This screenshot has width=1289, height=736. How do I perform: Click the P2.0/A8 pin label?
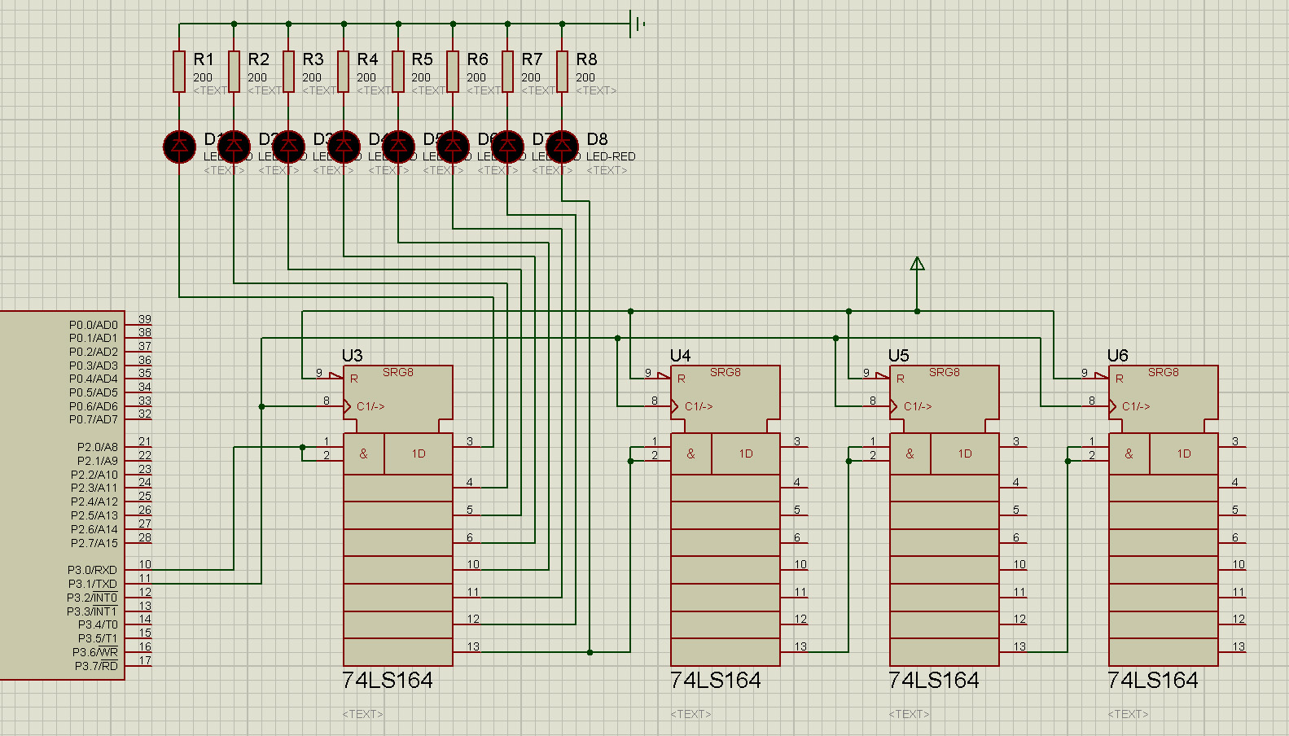98,447
